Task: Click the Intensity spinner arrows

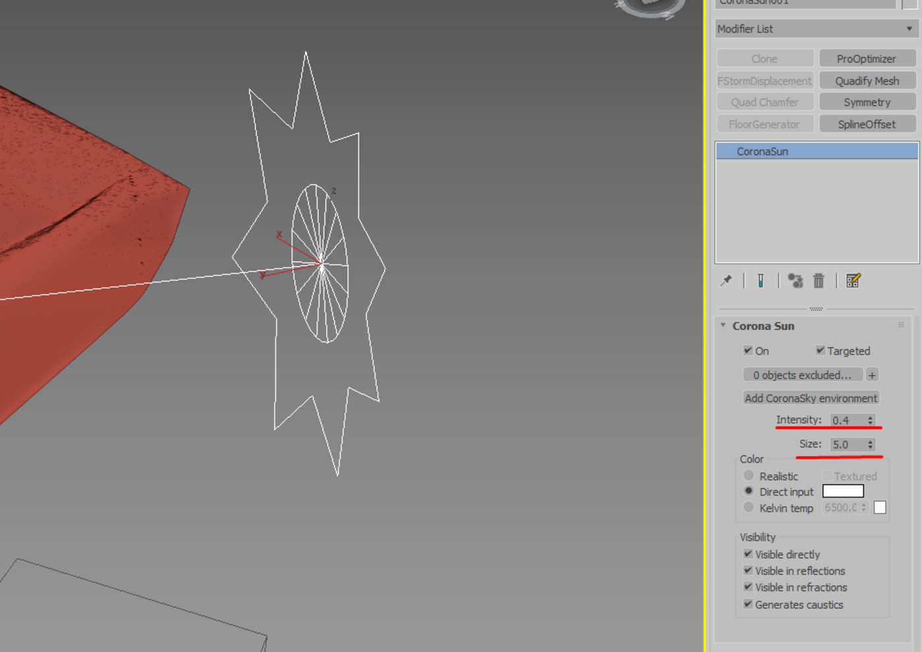Action: pyautogui.click(x=870, y=420)
